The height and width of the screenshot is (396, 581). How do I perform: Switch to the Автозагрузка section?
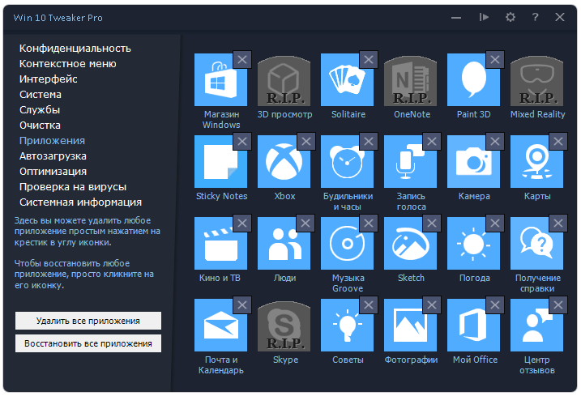(53, 155)
